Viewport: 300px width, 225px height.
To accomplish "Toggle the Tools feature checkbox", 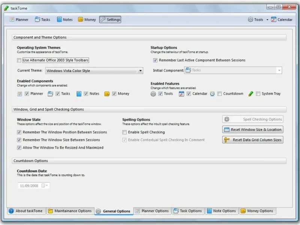I will pyautogui.click(x=160, y=93).
